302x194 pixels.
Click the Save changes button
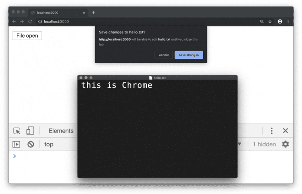click(x=188, y=55)
